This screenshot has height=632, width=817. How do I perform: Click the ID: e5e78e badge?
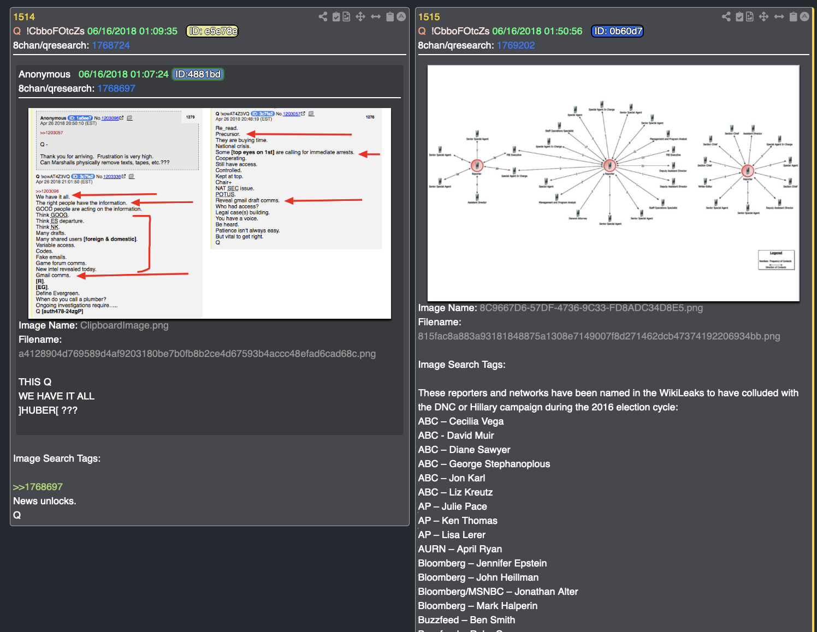212,31
